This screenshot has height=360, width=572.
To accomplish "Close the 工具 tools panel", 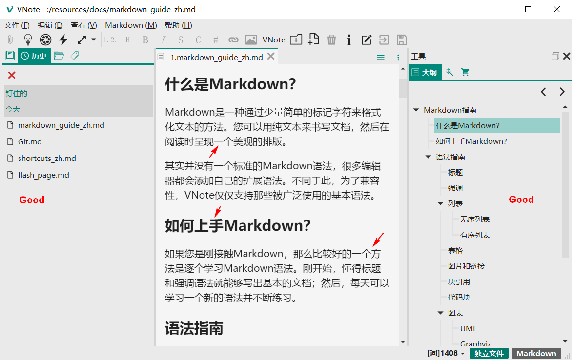I will click(567, 56).
